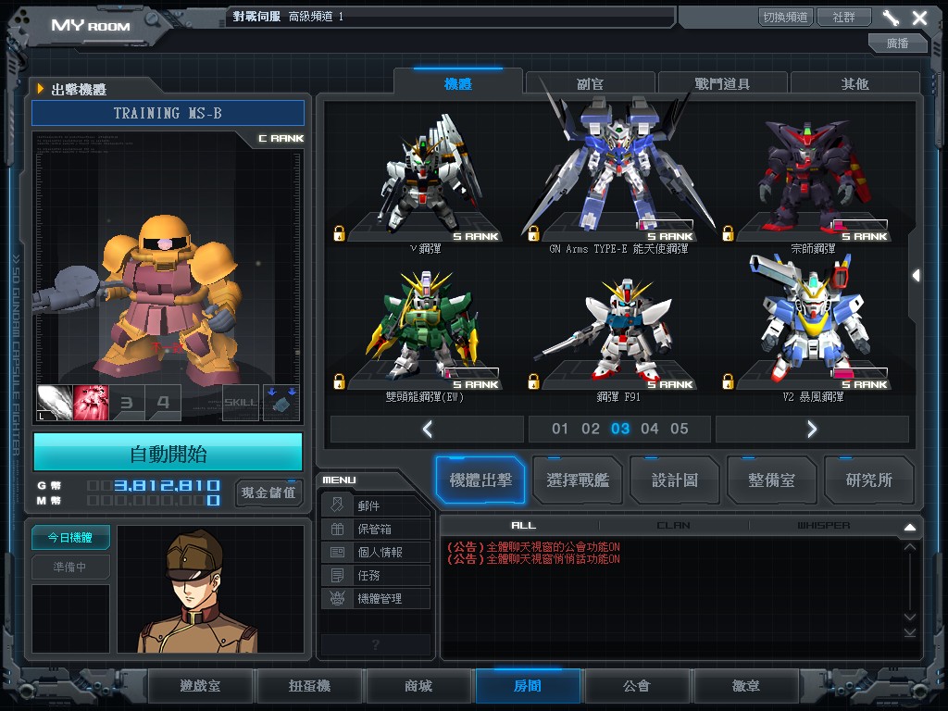Switch to the 戰鬥道具 tab
The height and width of the screenshot is (711, 948).
tap(722, 83)
